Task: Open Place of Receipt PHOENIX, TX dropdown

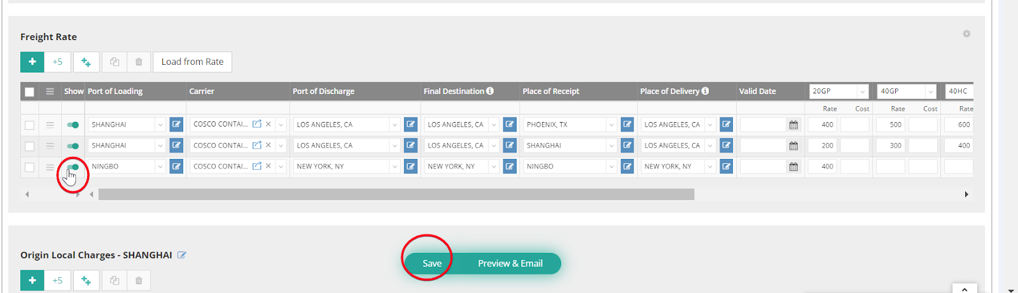Action: tap(611, 125)
